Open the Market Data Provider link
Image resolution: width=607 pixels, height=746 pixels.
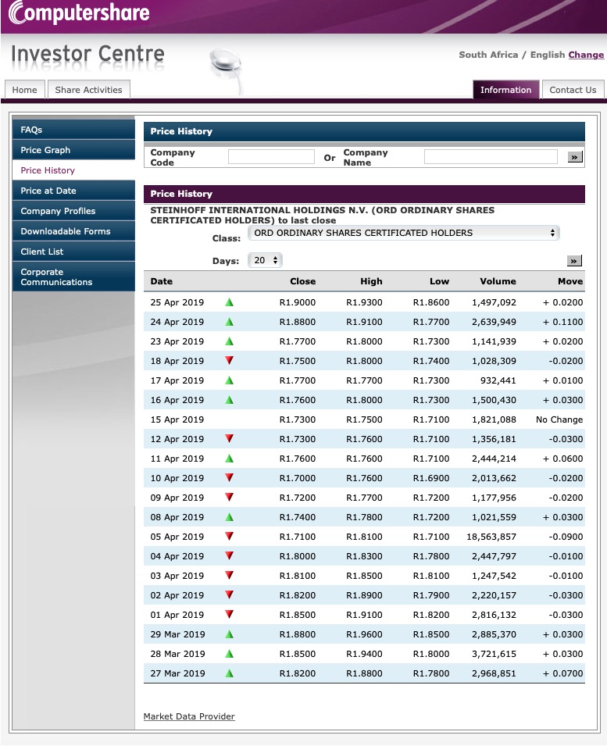click(189, 716)
